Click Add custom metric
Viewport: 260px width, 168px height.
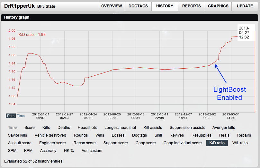pos(92,151)
